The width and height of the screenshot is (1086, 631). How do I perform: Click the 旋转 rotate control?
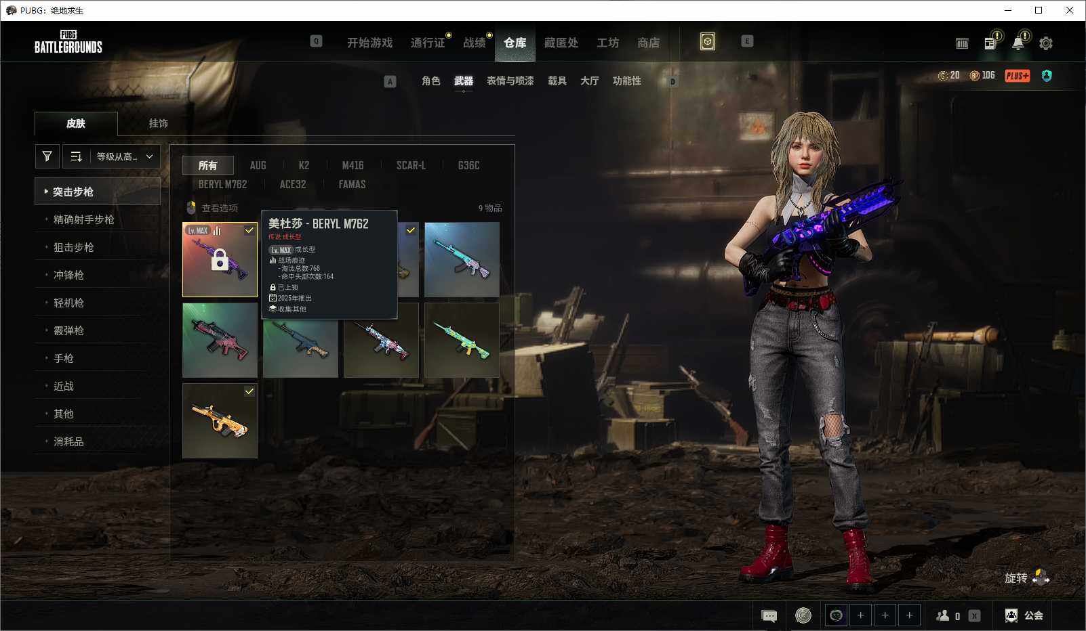1027,578
